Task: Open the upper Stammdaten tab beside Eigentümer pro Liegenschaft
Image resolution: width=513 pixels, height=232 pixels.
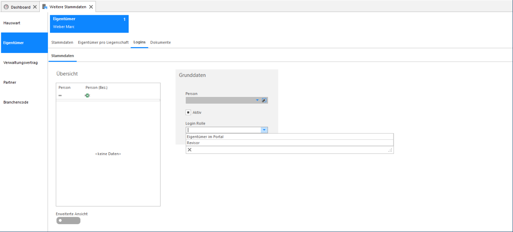Action: click(x=62, y=42)
